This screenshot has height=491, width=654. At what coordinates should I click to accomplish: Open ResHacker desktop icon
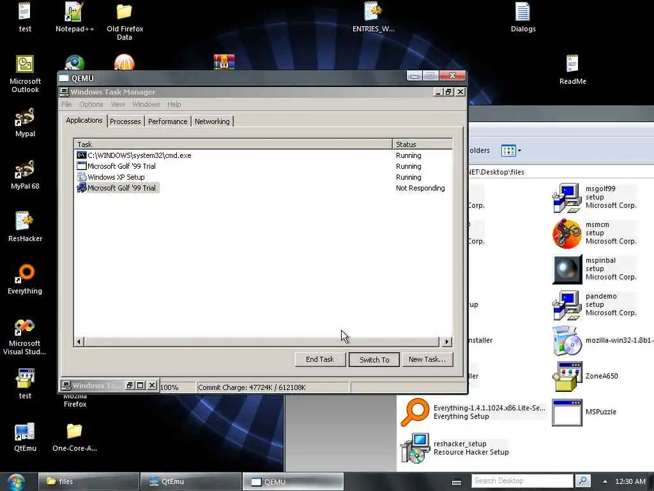pyautogui.click(x=25, y=227)
